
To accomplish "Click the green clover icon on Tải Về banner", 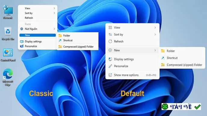I will point(165,106).
